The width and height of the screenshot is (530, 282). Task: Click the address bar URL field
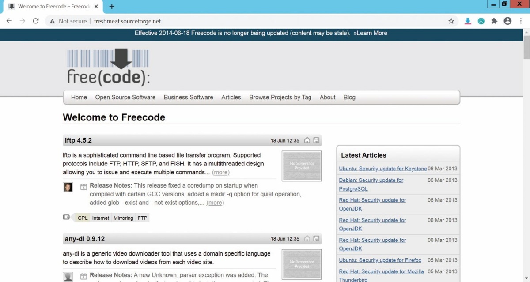pyautogui.click(x=252, y=21)
